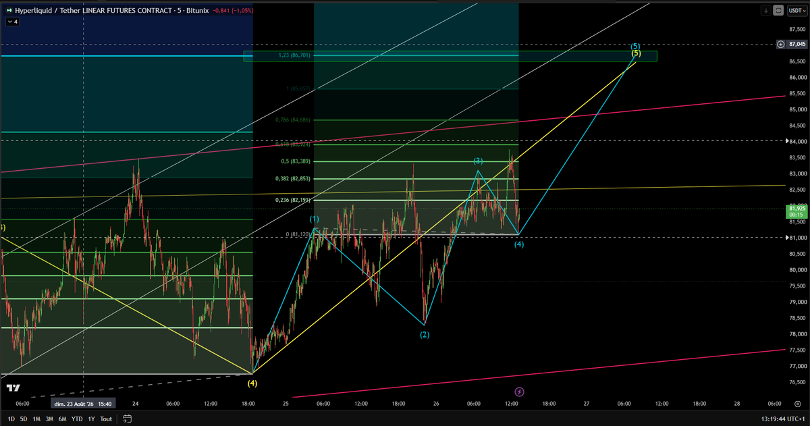Click the 27 date label on time axis
The width and height of the screenshot is (810, 426).
587,403
